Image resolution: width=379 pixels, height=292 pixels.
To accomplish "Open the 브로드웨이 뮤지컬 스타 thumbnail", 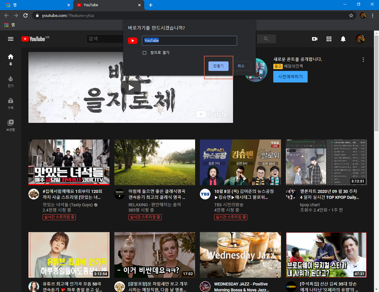I will click(326, 255).
